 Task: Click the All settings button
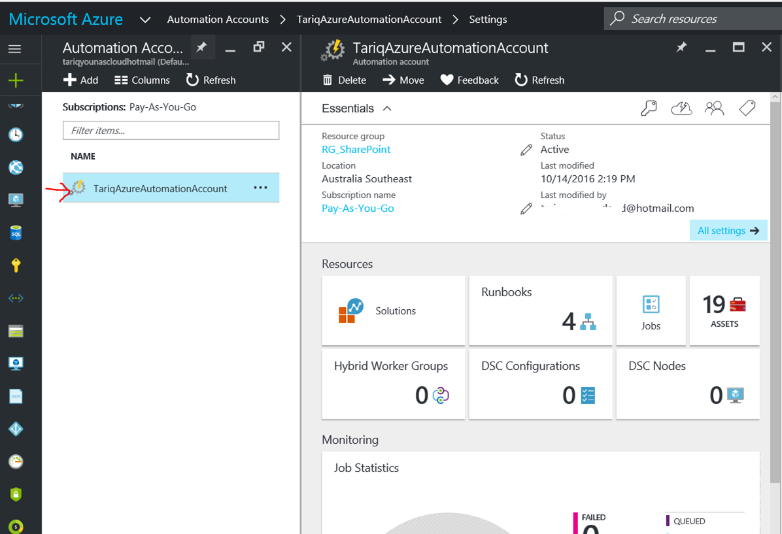tap(728, 230)
